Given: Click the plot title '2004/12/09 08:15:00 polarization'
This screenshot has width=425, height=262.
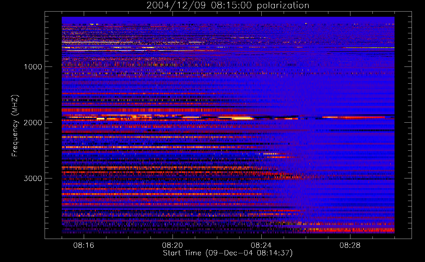Looking at the screenshot, I should [228, 6].
